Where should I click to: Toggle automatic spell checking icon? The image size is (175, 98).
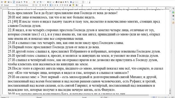[x=27, y=2]
